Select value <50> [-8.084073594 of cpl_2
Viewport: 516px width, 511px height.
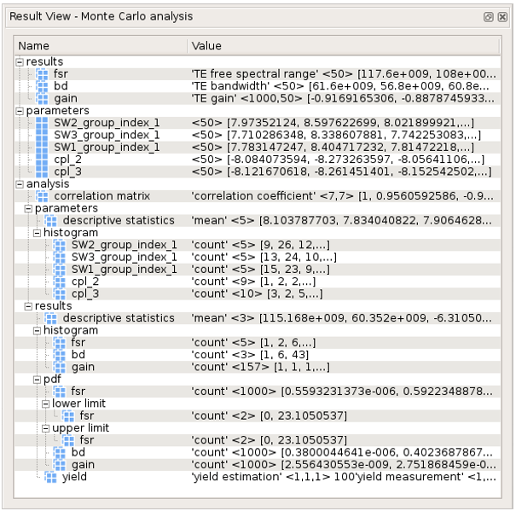pos(338,160)
